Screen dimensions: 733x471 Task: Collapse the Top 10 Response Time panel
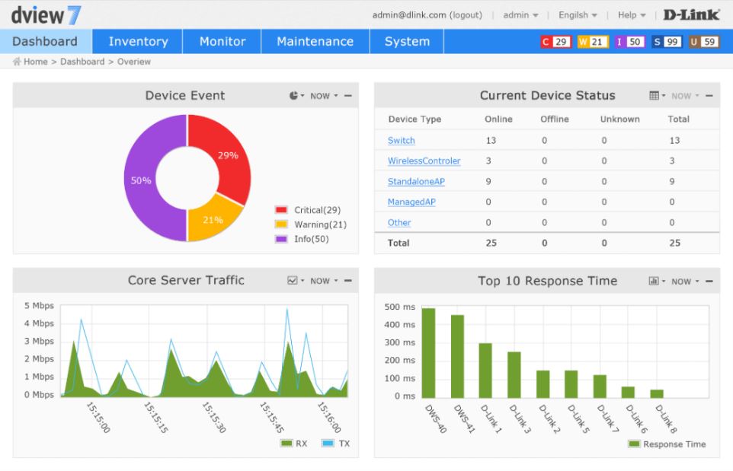point(709,282)
